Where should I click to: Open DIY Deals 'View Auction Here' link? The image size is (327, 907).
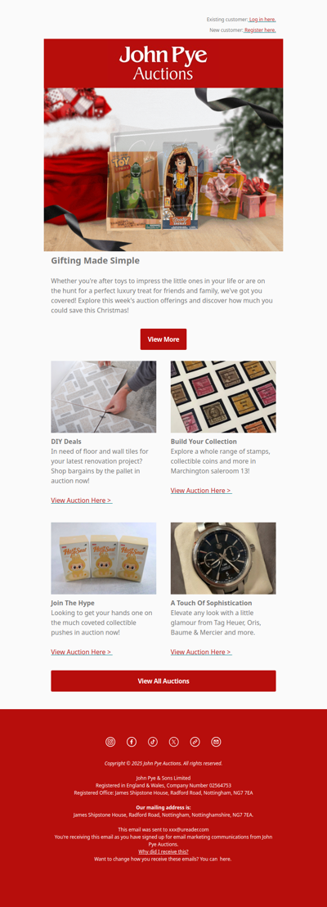tap(82, 501)
